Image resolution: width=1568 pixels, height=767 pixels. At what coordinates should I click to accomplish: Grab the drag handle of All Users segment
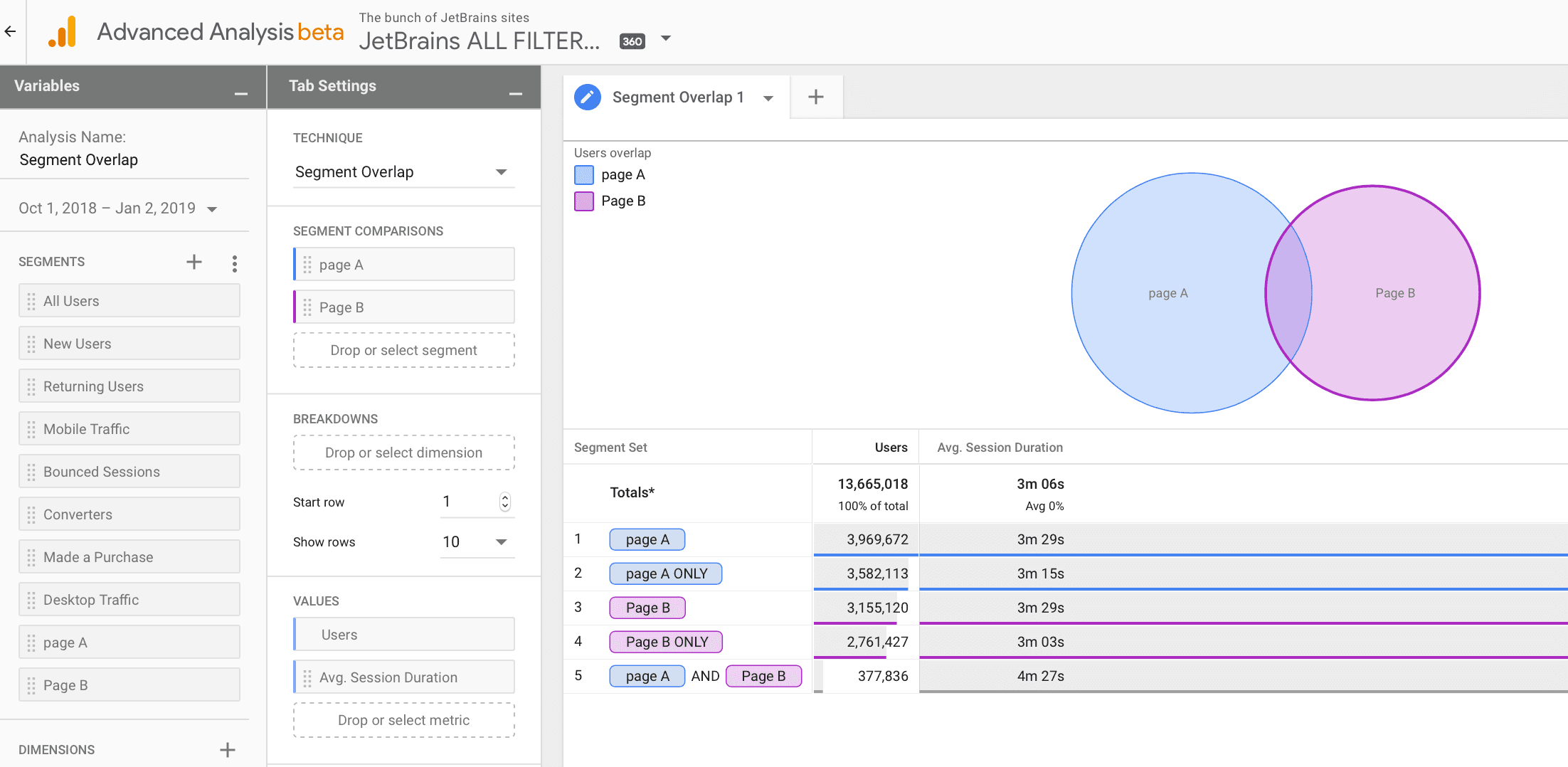point(31,302)
